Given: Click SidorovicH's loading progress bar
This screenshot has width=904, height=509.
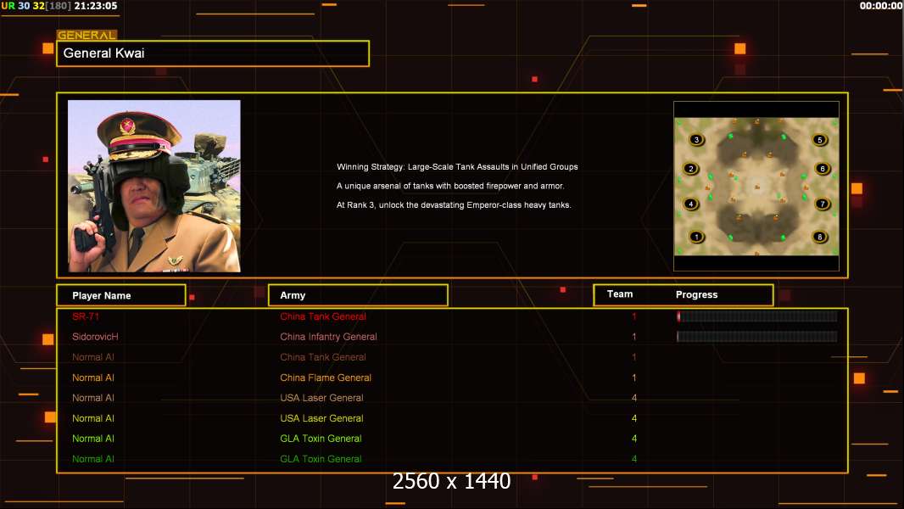Looking at the screenshot, I should (x=756, y=337).
